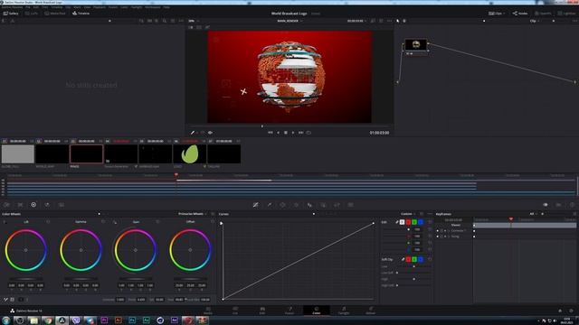
Task: Toggle curve channel ganging link
Action: pyautogui.click(x=397, y=222)
